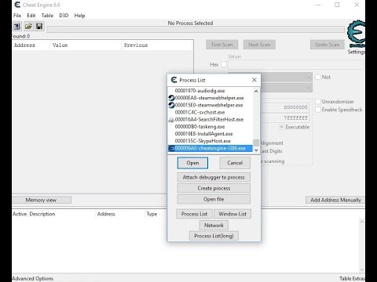Toggle the Unrandomizer checkbox
Image resolution: width=377 pixels, height=282 pixels.
tap(318, 102)
